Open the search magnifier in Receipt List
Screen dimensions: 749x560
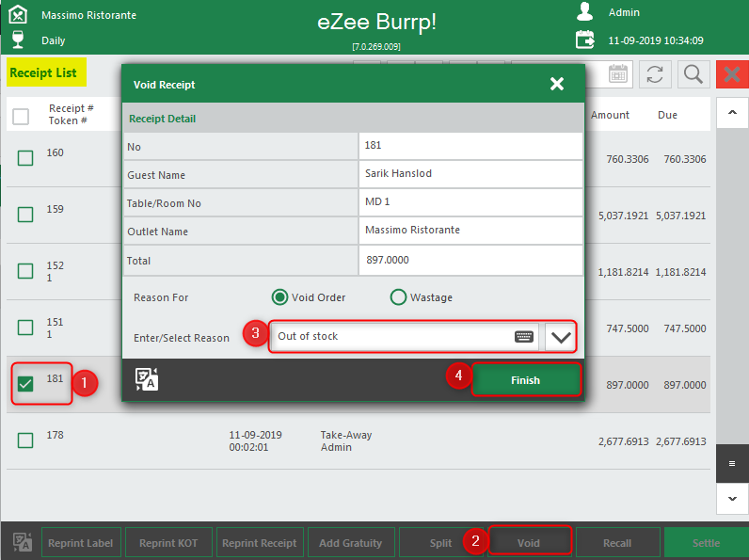[x=693, y=74]
